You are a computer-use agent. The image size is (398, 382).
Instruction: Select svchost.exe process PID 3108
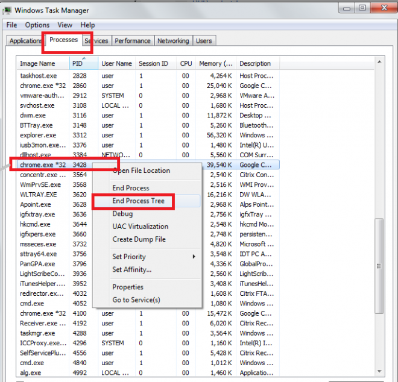(x=148, y=105)
